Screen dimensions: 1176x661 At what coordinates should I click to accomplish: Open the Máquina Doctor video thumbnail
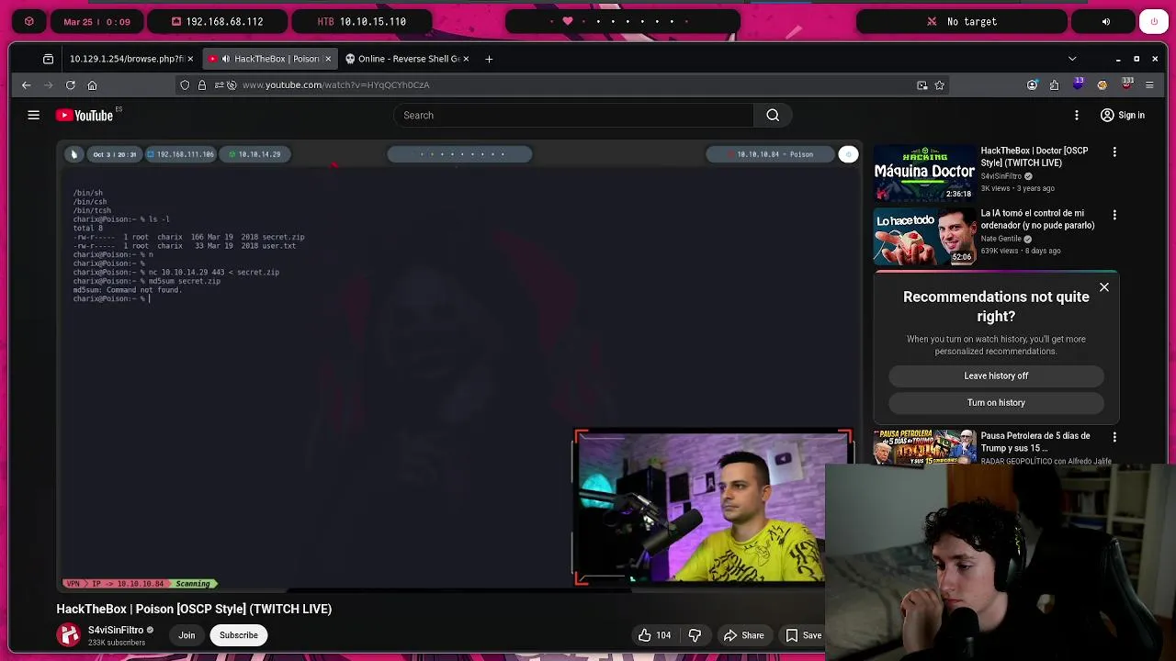coord(924,172)
